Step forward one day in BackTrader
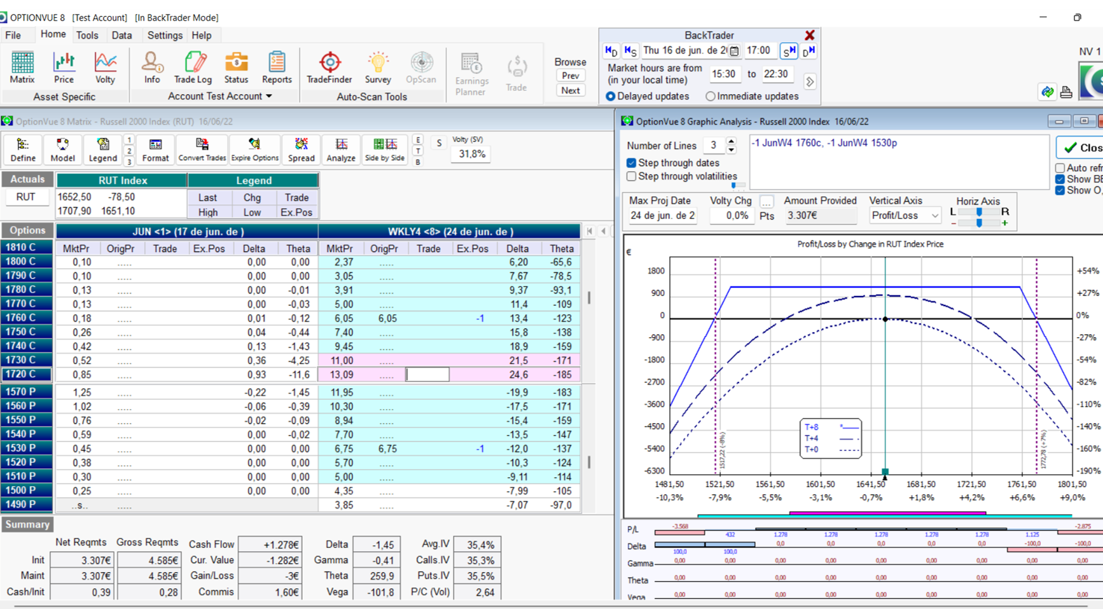This screenshot has width=1103, height=609. click(x=809, y=51)
